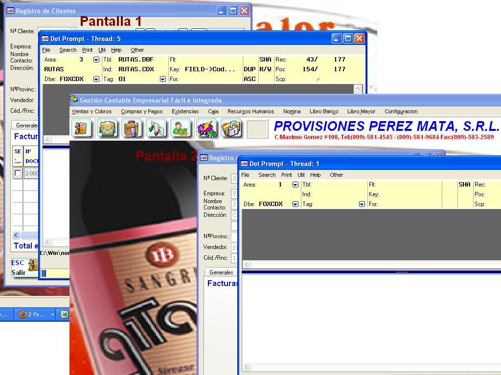This screenshot has width=501, height=375.
Task: Click the Nº Cliente field in Pantalla 2
Action: coord(234,179)
